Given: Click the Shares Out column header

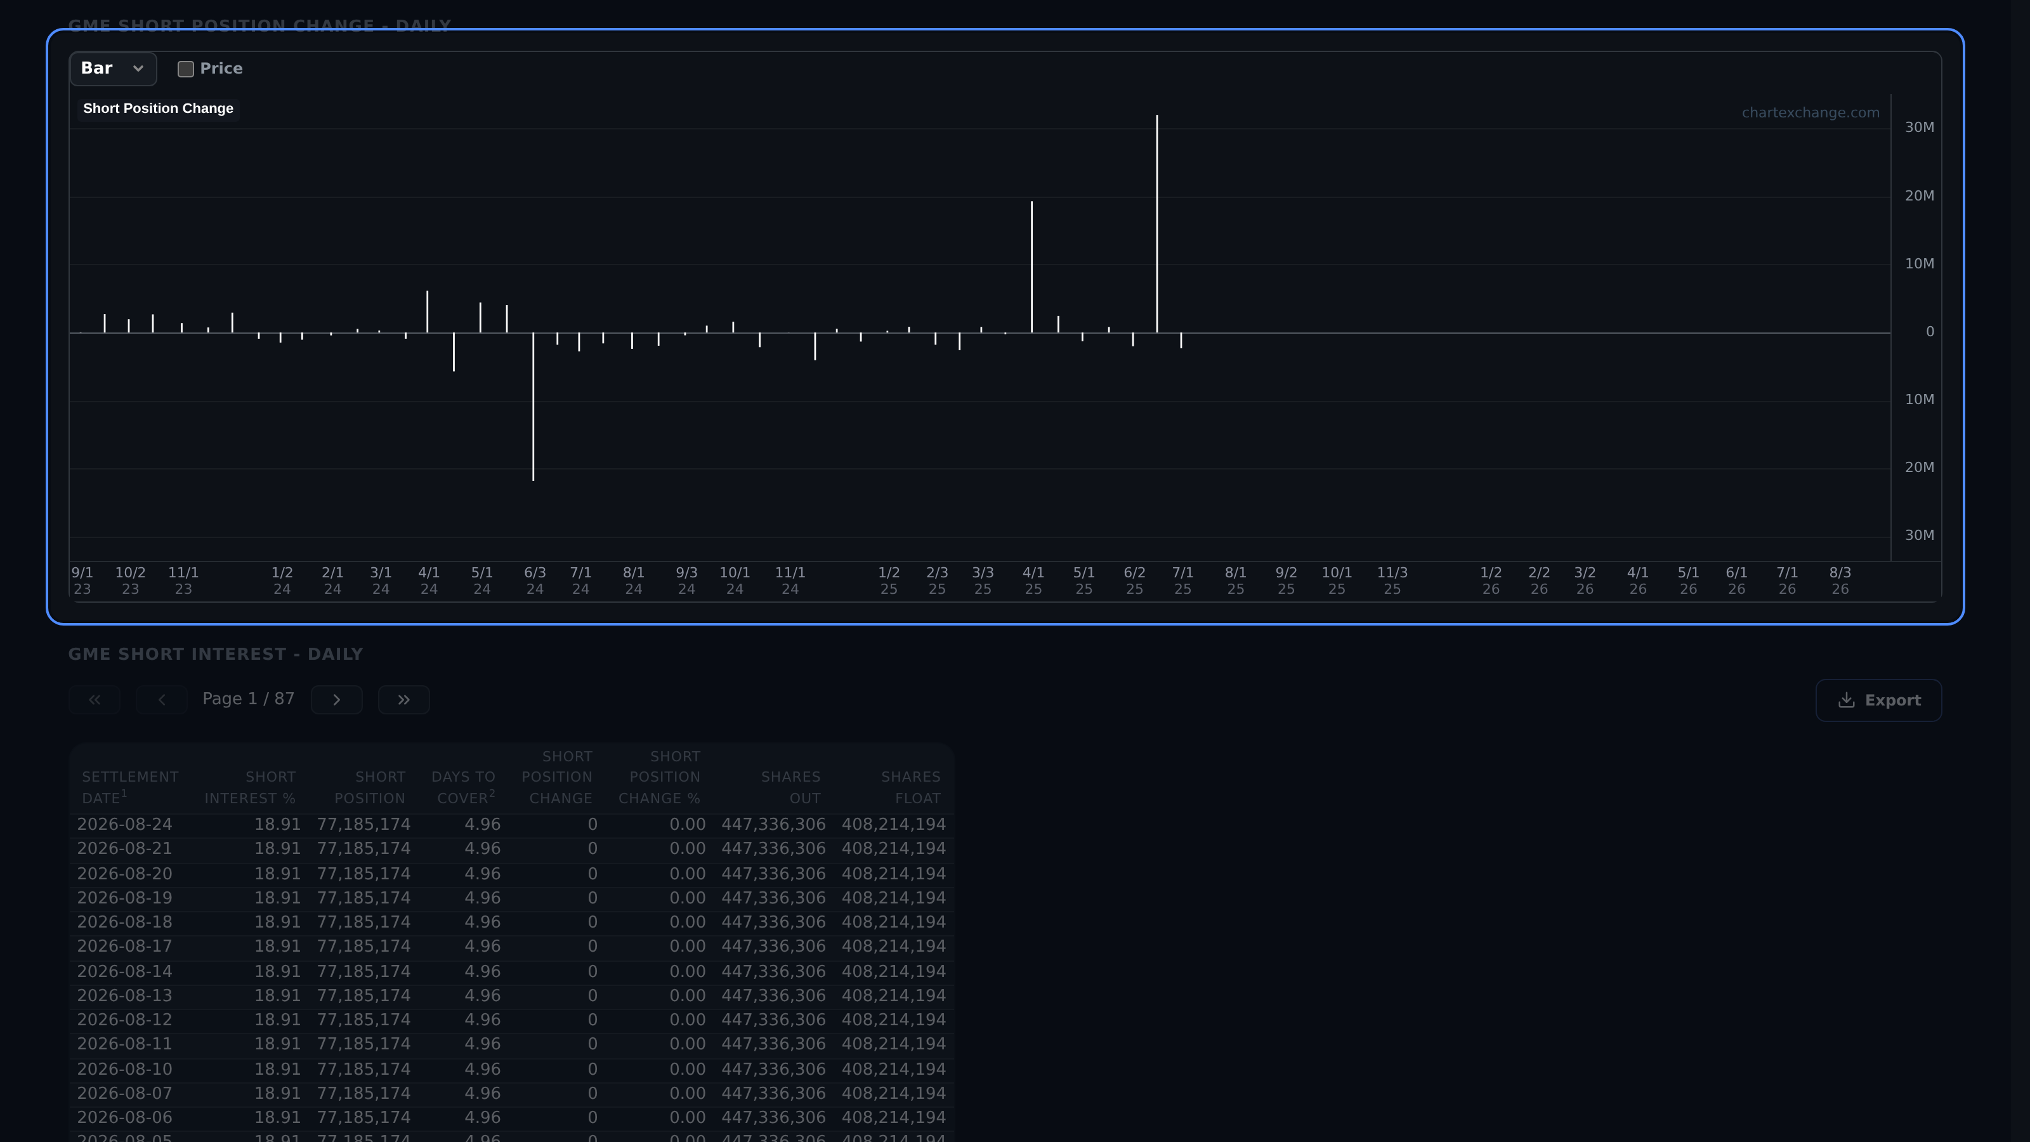Looking at the screenshot, I should 790,787.
